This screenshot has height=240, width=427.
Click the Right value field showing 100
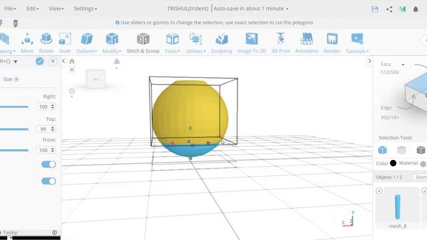point(46,107)
